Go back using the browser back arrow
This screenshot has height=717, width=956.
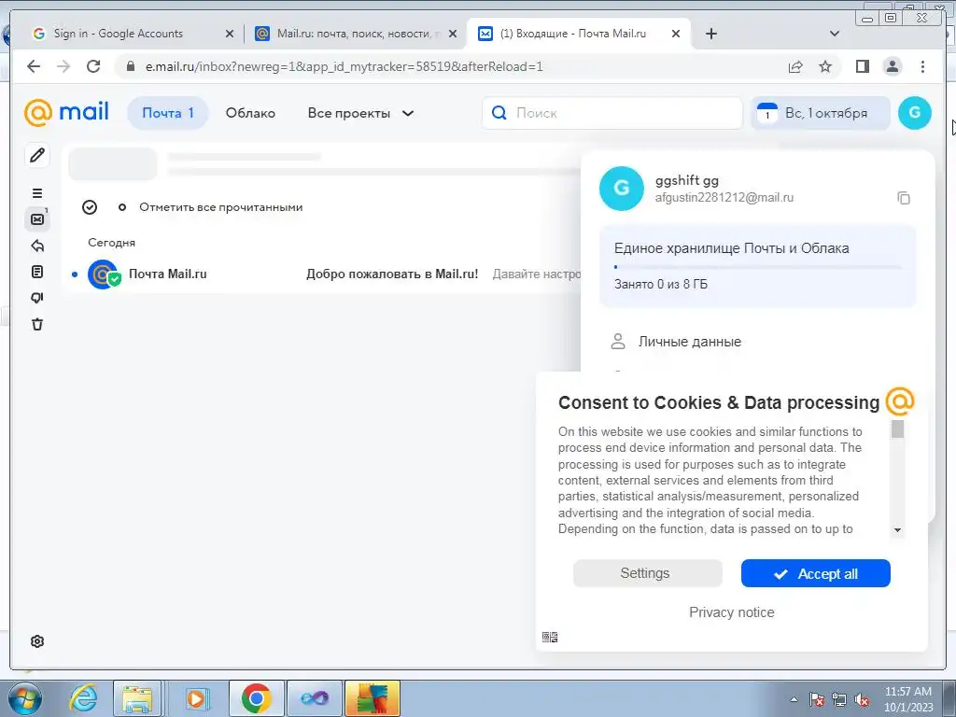coord(34,66)
